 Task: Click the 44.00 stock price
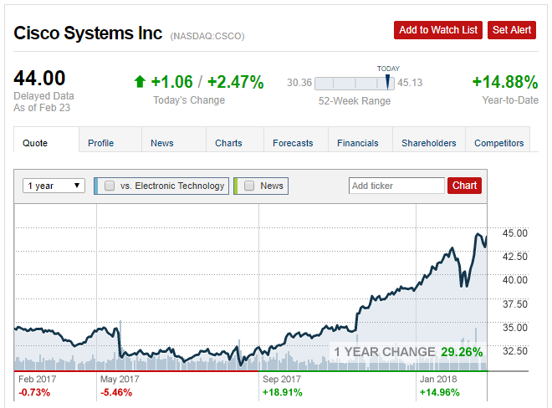39,78
